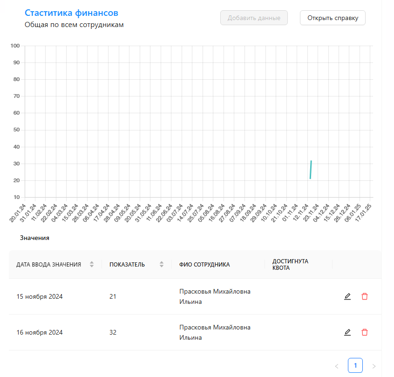
Task: Sort by Дата ввода значения column
Action: [x=92, y=264]
